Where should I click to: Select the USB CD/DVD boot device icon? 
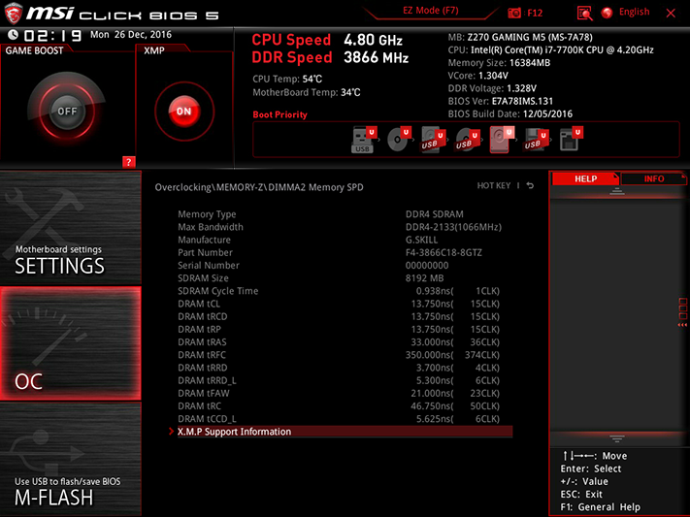pos(467,140)
